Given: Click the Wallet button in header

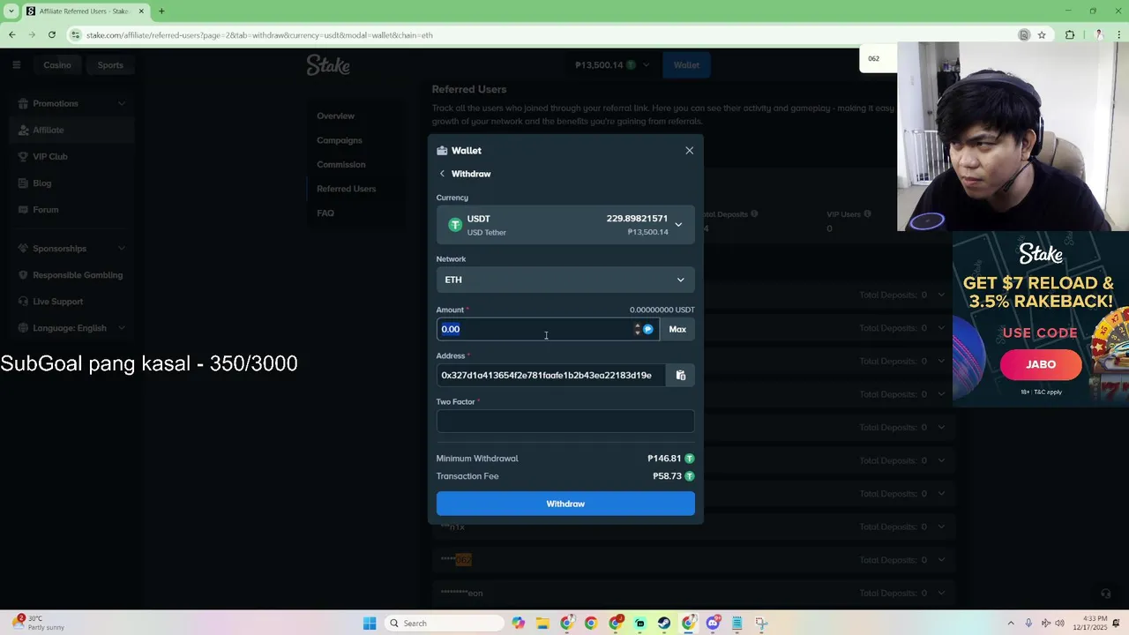Looking at the screenshot, I should pos(686,64).
